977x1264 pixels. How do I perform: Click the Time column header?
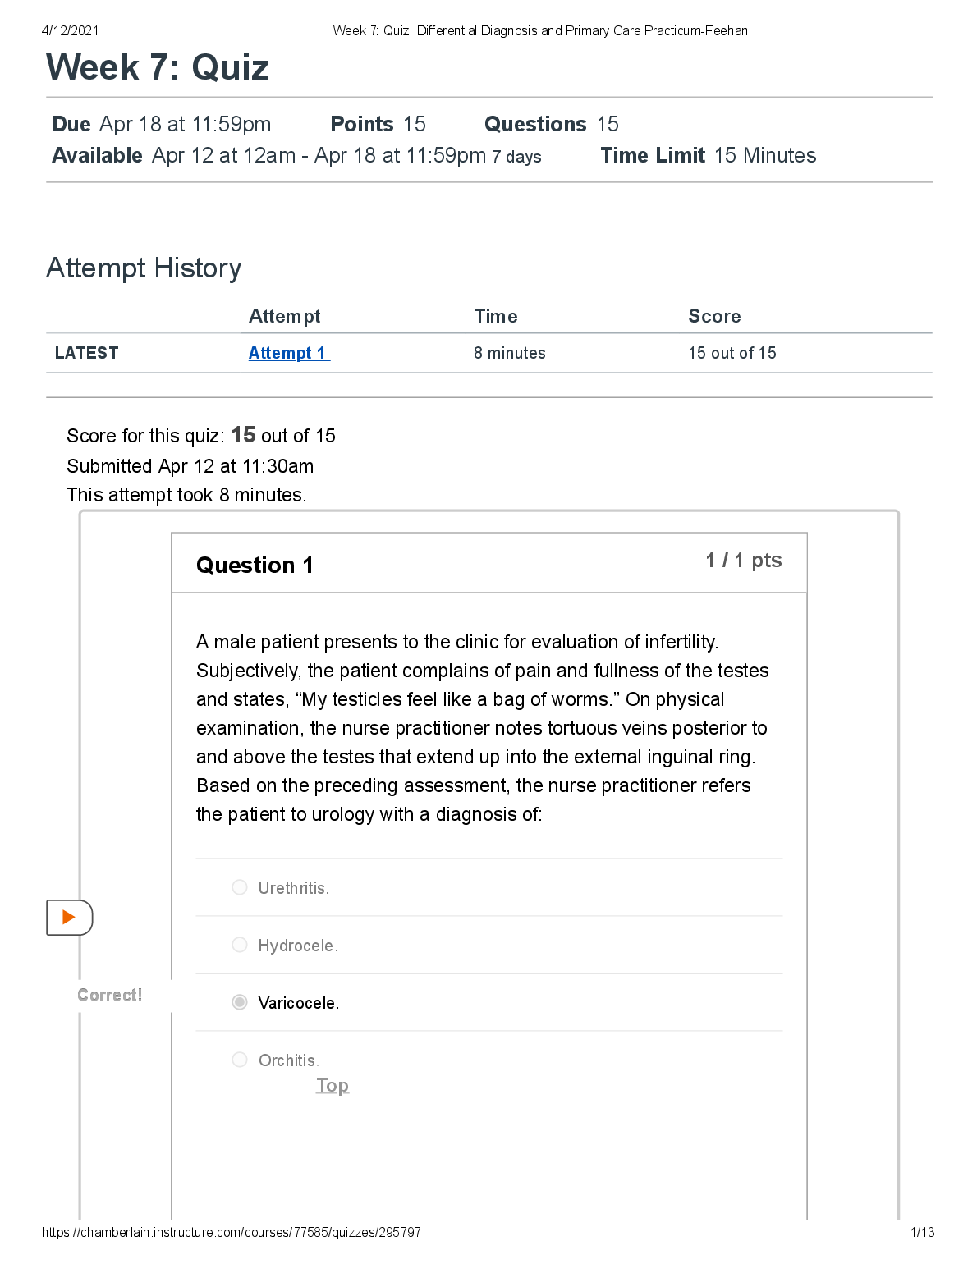(x=496, y=316)
